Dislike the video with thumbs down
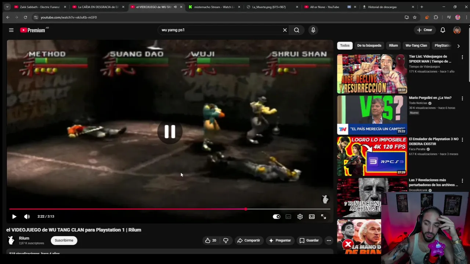 (x=226, y=241)
